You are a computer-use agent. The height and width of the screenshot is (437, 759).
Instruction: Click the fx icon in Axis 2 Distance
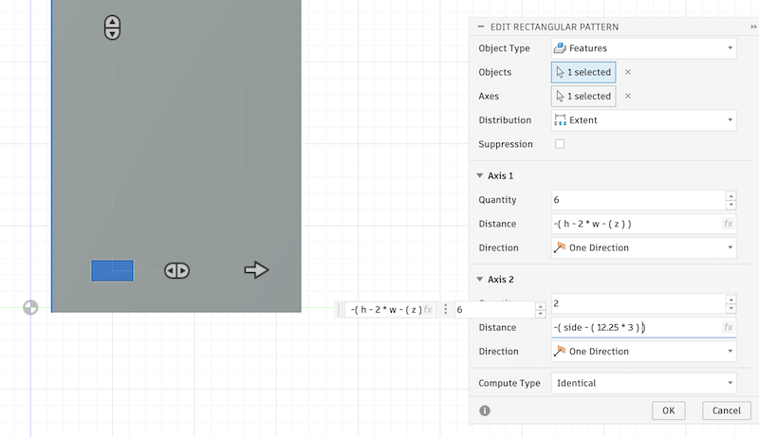tap(728, 327)
